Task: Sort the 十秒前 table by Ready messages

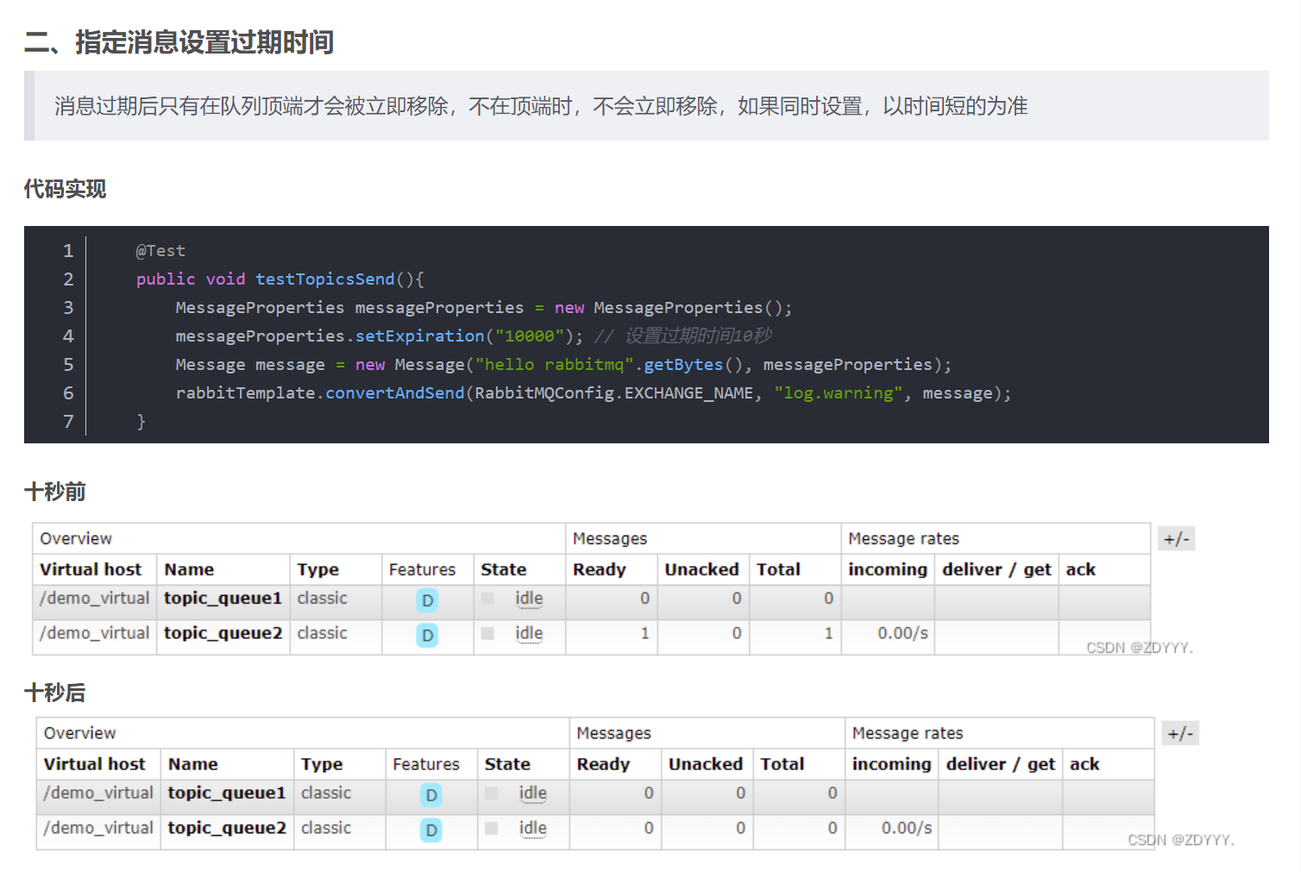Action: click(x=600, y=570)
